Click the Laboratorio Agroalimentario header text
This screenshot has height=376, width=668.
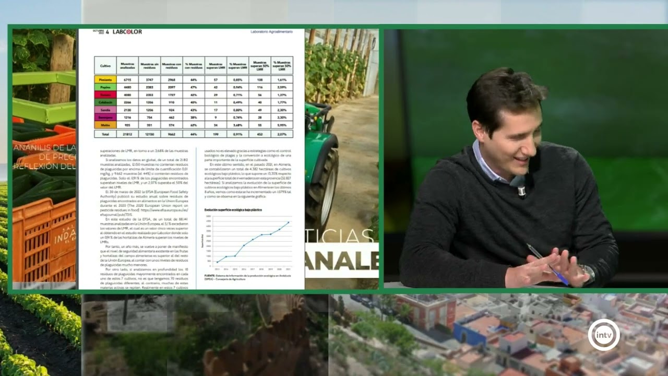[271, 32]
